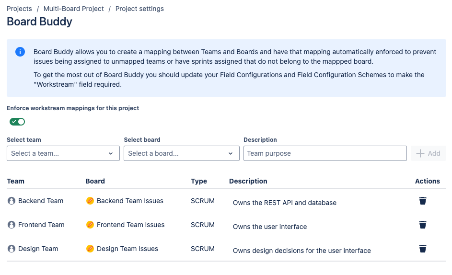Disable the enforce workstream mappings toggle

(17, 122)
